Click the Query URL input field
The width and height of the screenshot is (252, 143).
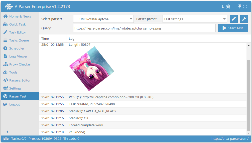pyautogui.click(x=144, y=28)
